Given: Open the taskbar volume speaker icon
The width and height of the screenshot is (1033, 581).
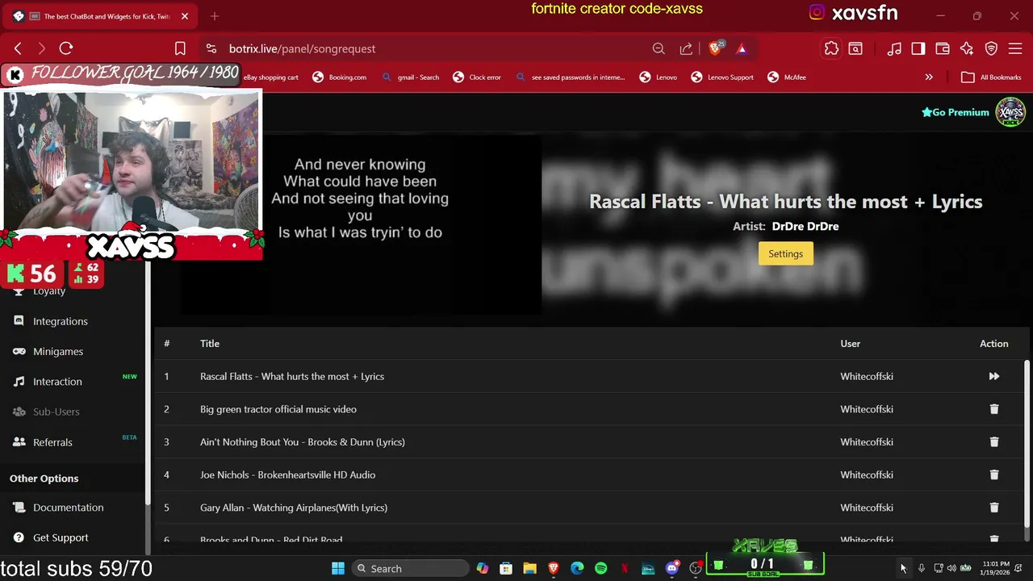Looking at the screenshot, I should pos(951,568).
